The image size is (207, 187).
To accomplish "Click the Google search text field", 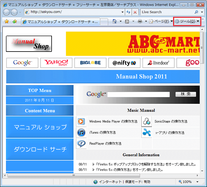I will 139,94.
